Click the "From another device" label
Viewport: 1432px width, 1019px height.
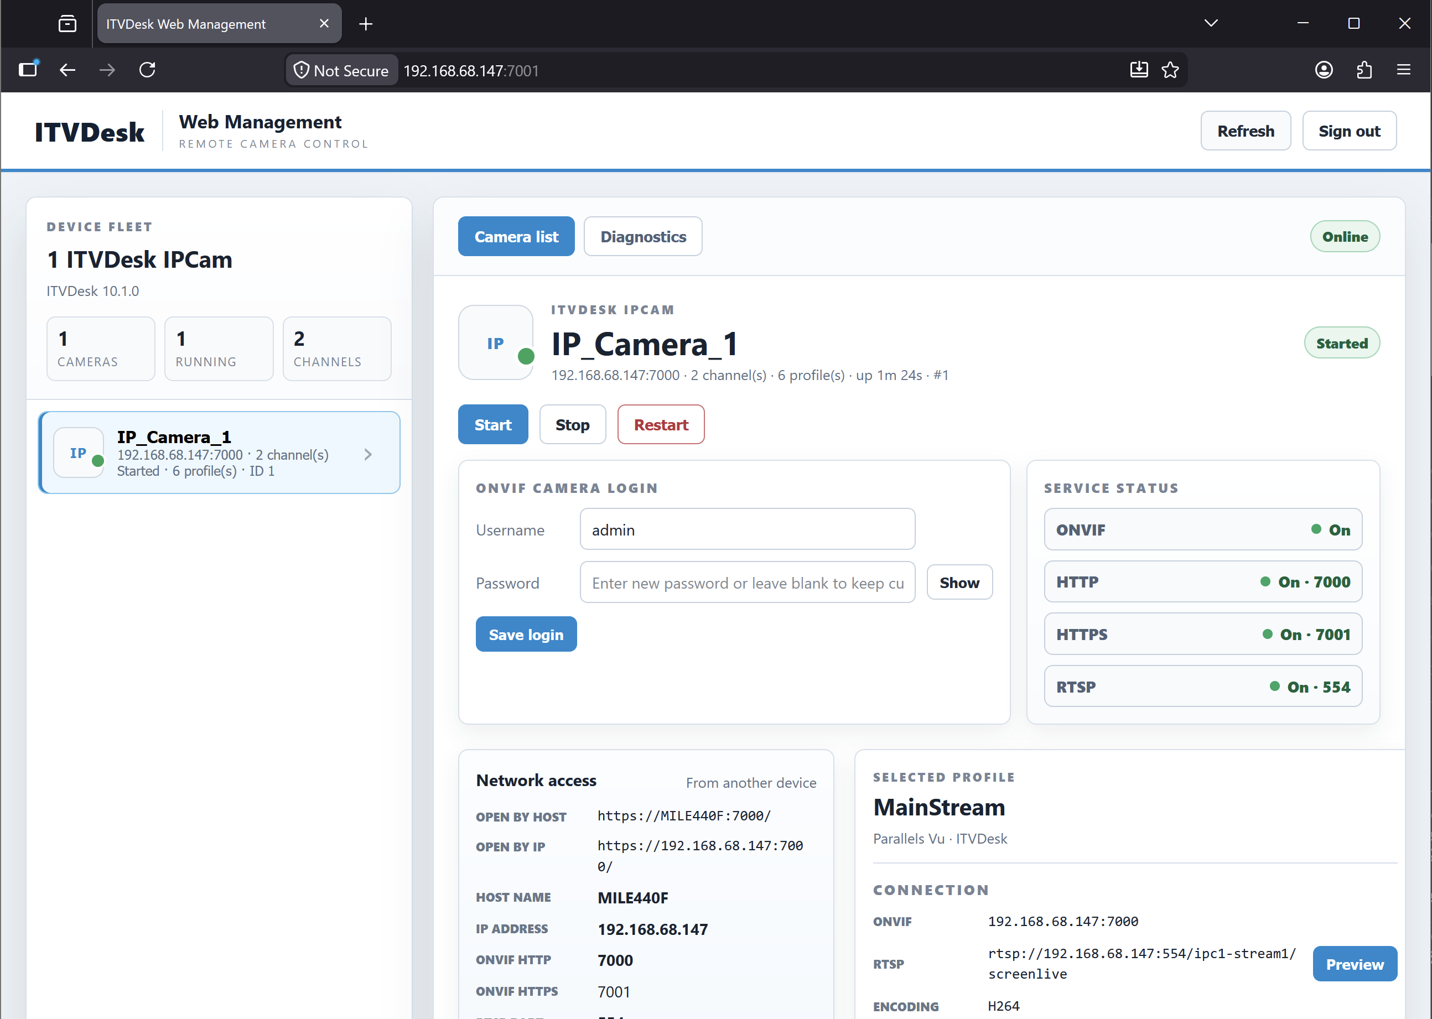751,783
